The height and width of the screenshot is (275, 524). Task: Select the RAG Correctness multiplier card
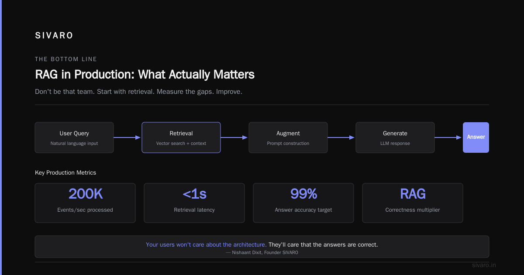[413, 203]
